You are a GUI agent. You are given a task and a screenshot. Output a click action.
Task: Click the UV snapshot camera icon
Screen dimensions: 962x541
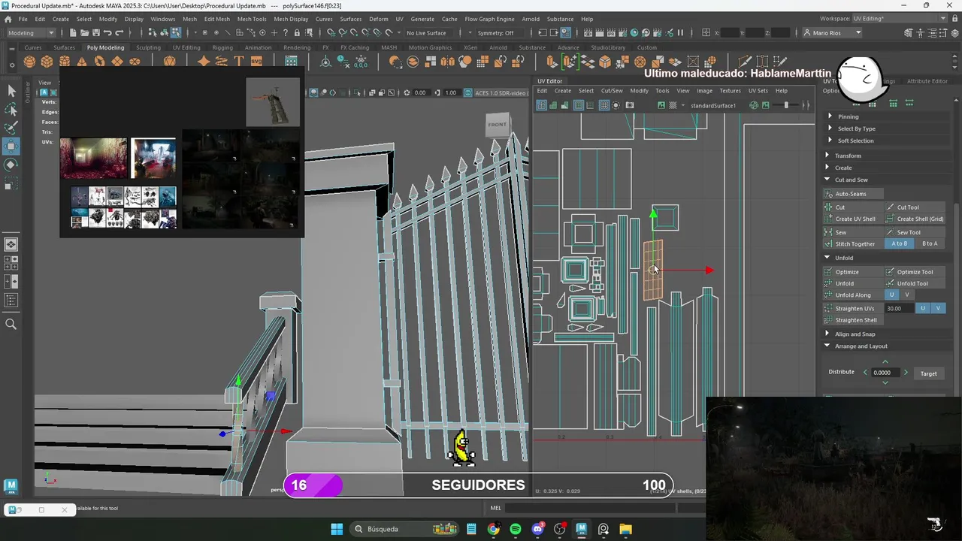(630, 105)
